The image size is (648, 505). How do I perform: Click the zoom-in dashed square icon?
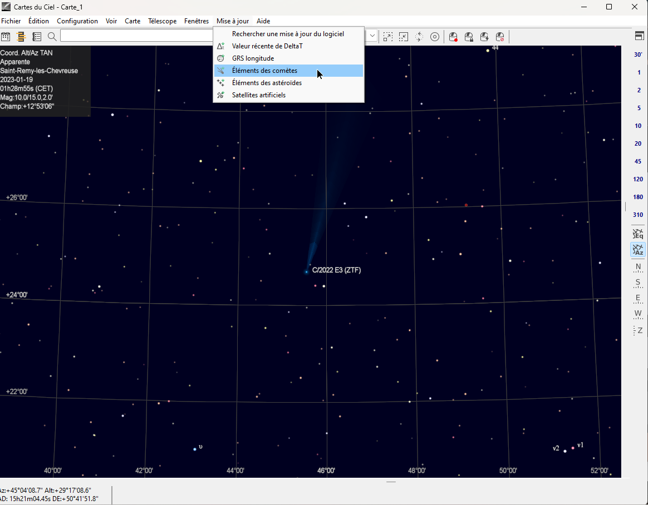click(387, 37)
